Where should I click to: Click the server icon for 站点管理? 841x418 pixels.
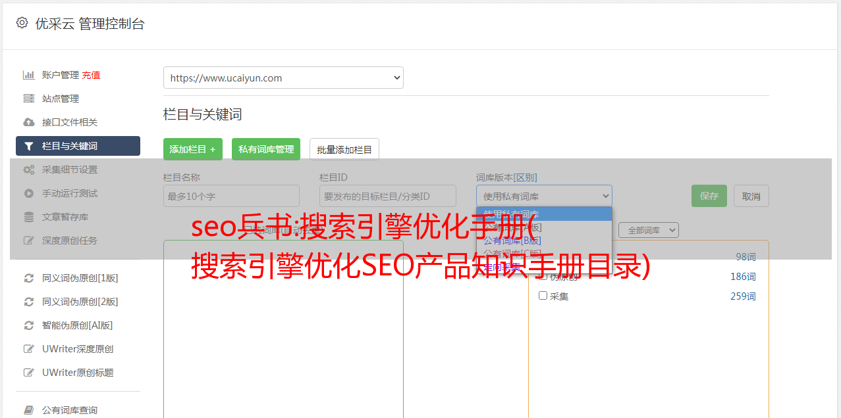pos(28,99)
